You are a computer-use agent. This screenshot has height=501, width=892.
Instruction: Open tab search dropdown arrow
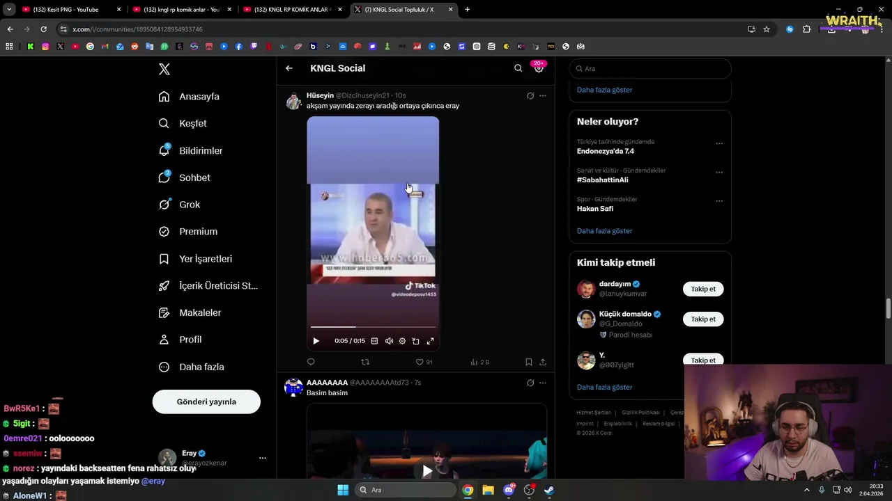pyautogui.click(x=9, y=10)
